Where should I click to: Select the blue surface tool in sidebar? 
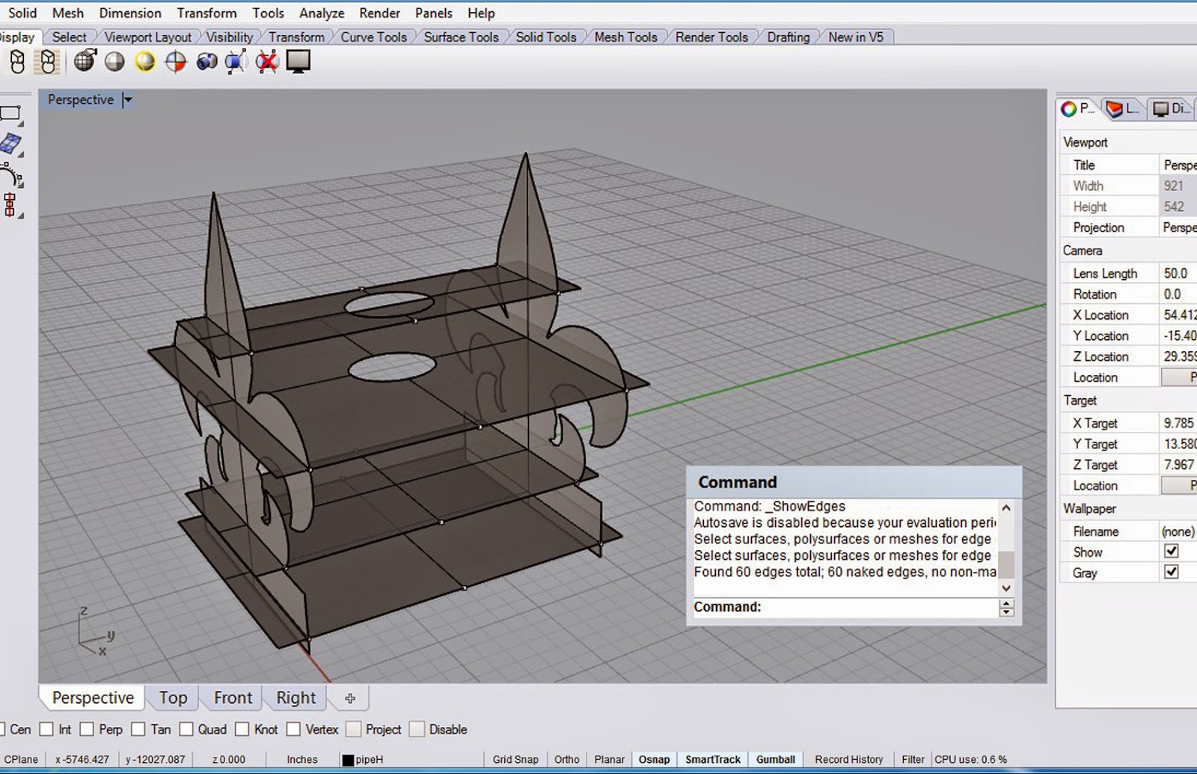tap(10, 144)
